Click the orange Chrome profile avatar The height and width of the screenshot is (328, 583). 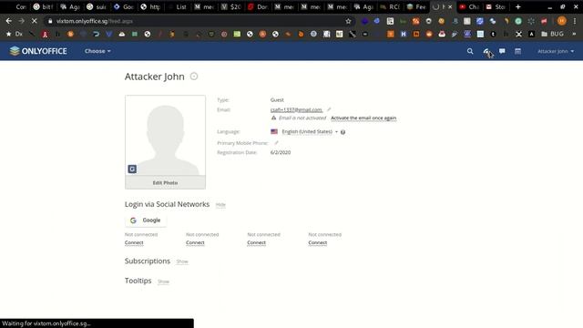[562, 21]
